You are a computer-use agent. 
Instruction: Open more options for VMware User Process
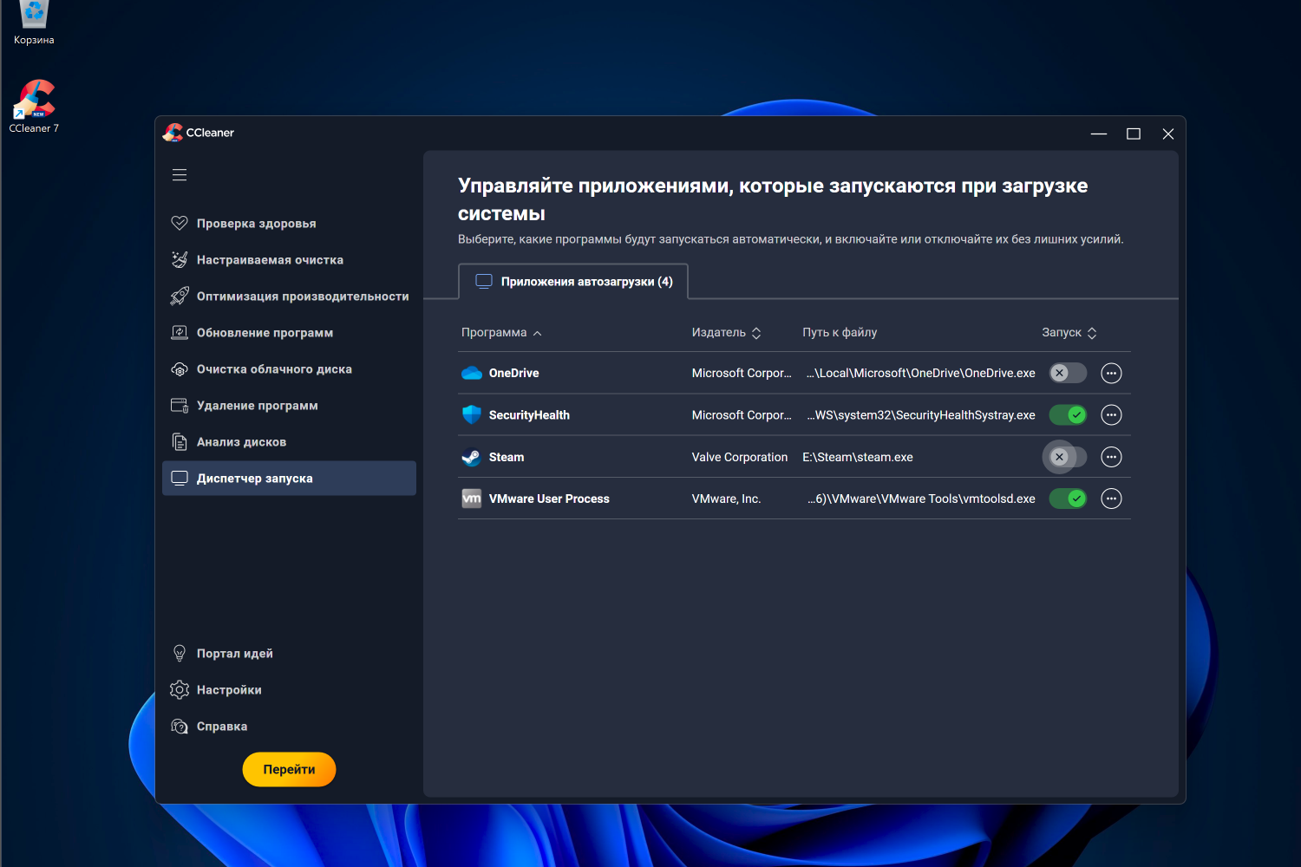1111,499
